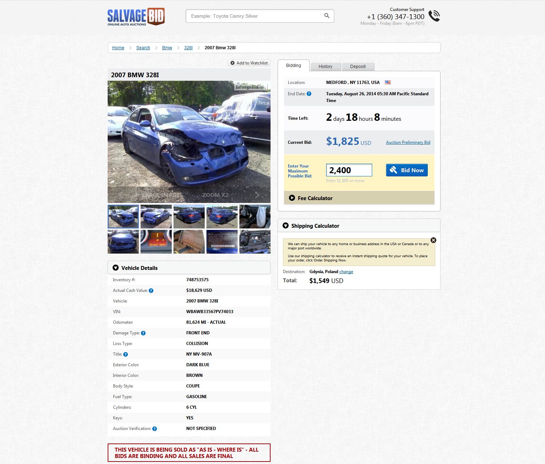Image resolution: width=545 pixels, height=464 pixels.
Task: Select the deployed airbag interior thumbnail
Action: coord(255,216)
